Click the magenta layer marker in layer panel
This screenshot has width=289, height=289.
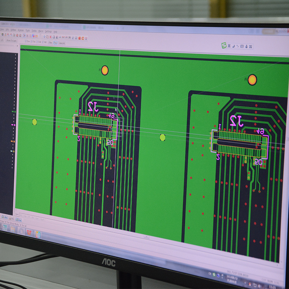[13, 125]
